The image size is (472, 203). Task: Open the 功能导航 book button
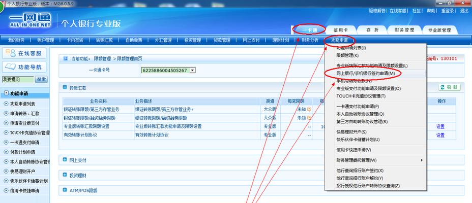tap(24, 67)
